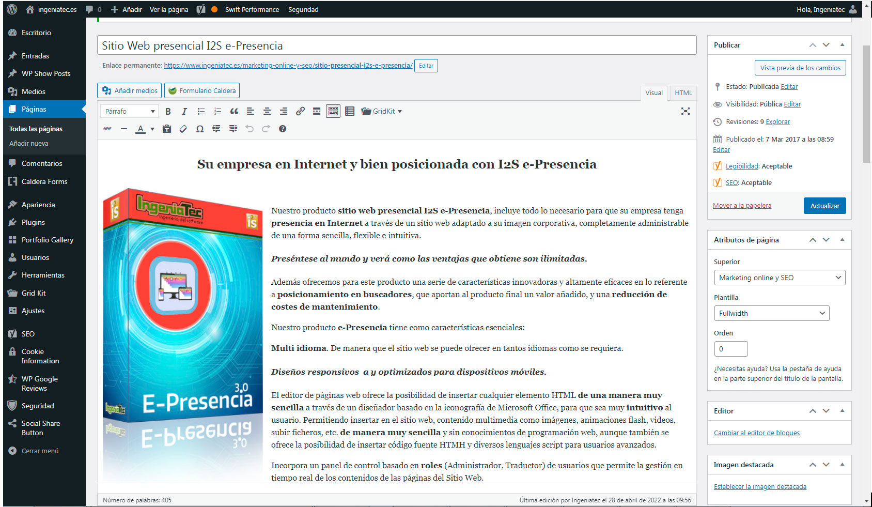Open the Superior parent page dropdown
The image size is (872, 507).
pos(780,278)
